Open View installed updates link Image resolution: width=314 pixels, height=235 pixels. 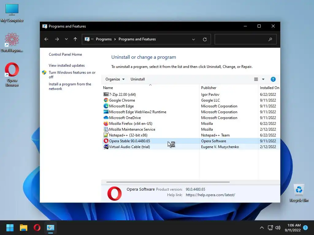click(67, 65)
